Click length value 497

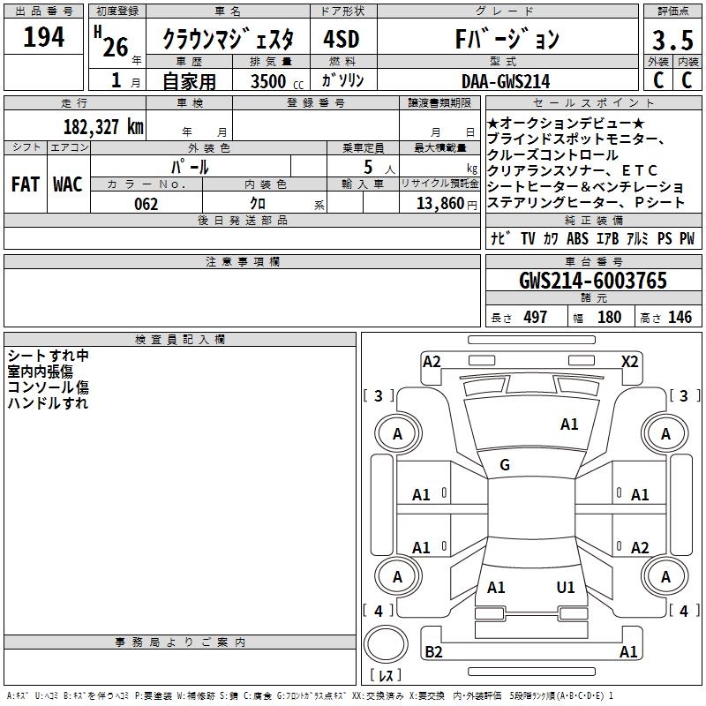[x=536, y=317]
